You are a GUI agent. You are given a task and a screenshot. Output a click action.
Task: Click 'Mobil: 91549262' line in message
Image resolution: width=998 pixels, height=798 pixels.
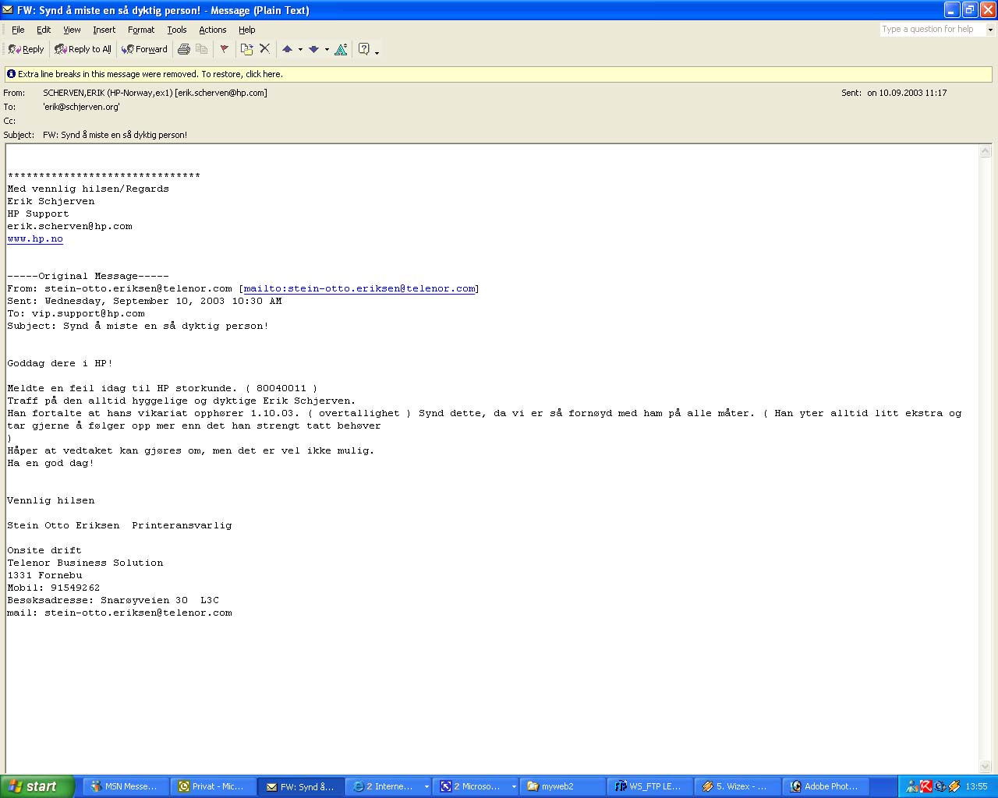pyautogui.click(x=54, y=588)
